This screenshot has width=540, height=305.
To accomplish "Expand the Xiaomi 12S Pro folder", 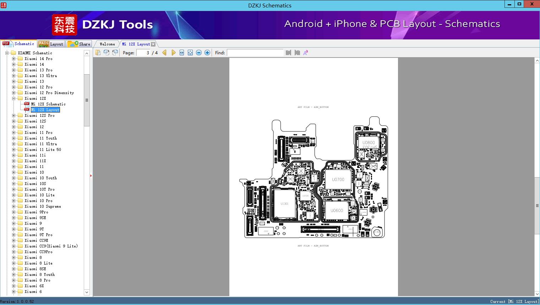I will (x=13, y=115).
